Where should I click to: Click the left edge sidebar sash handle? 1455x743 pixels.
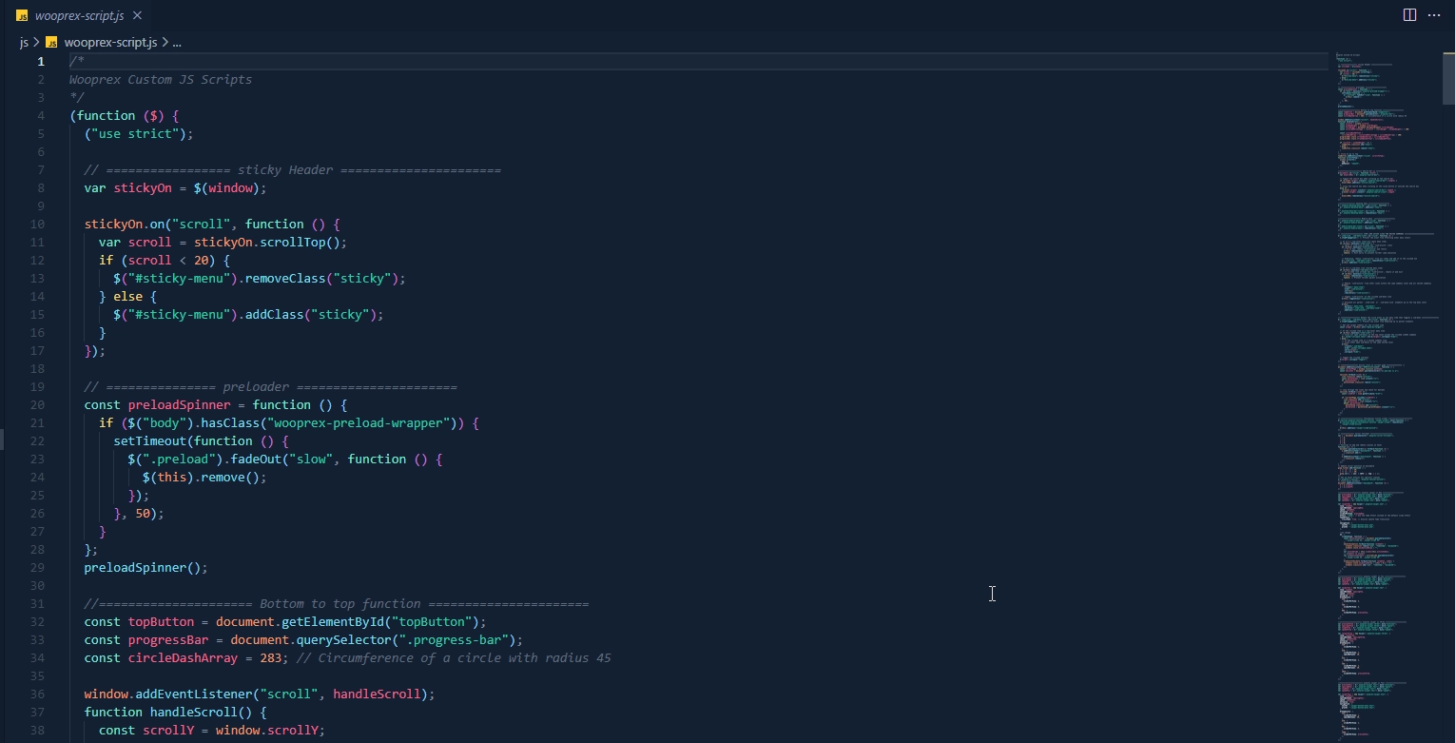pyautogui.click(x=2, y=439)
